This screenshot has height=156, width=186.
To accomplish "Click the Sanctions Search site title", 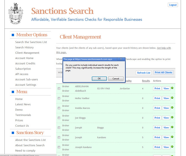I will pyautogui.click(x=62, y=11).
